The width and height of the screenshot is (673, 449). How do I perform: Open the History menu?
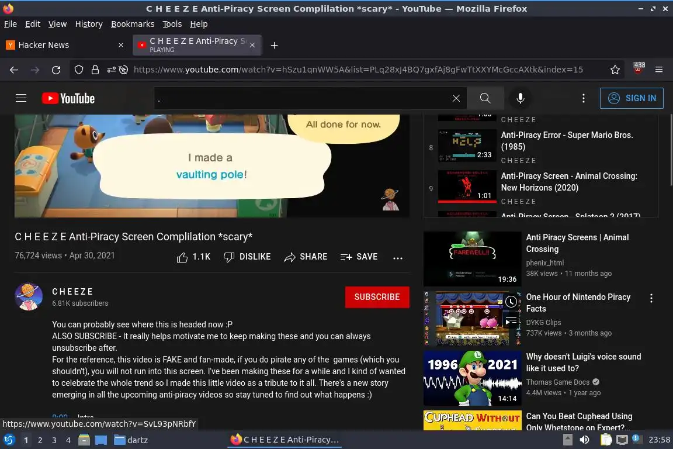point(89,24)
